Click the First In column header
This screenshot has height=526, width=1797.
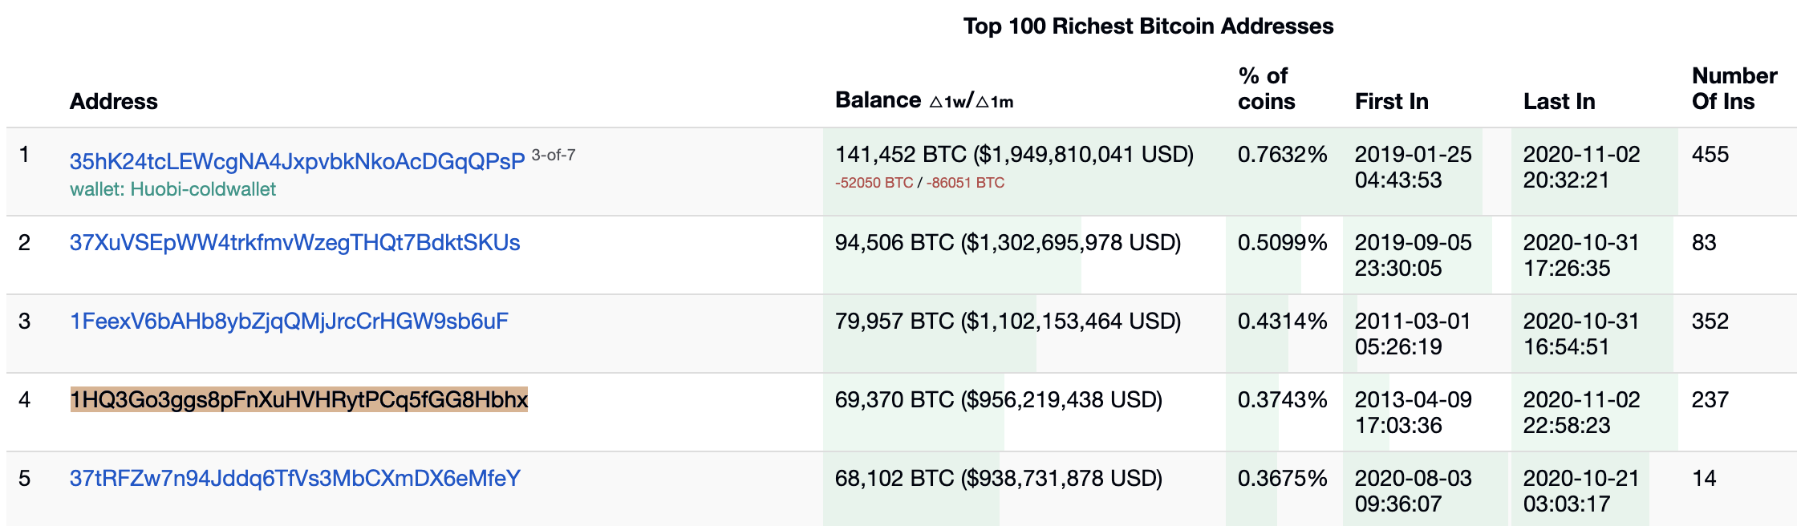point(1391,102)
